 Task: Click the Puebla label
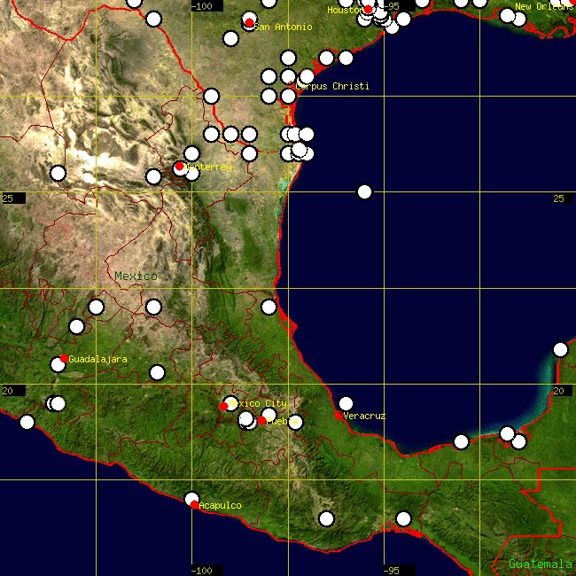282,421
